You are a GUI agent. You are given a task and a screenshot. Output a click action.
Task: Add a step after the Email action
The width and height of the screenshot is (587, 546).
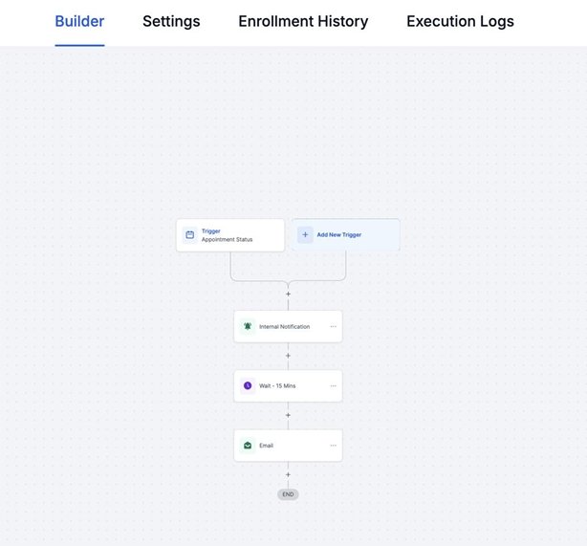click(288, 474)
